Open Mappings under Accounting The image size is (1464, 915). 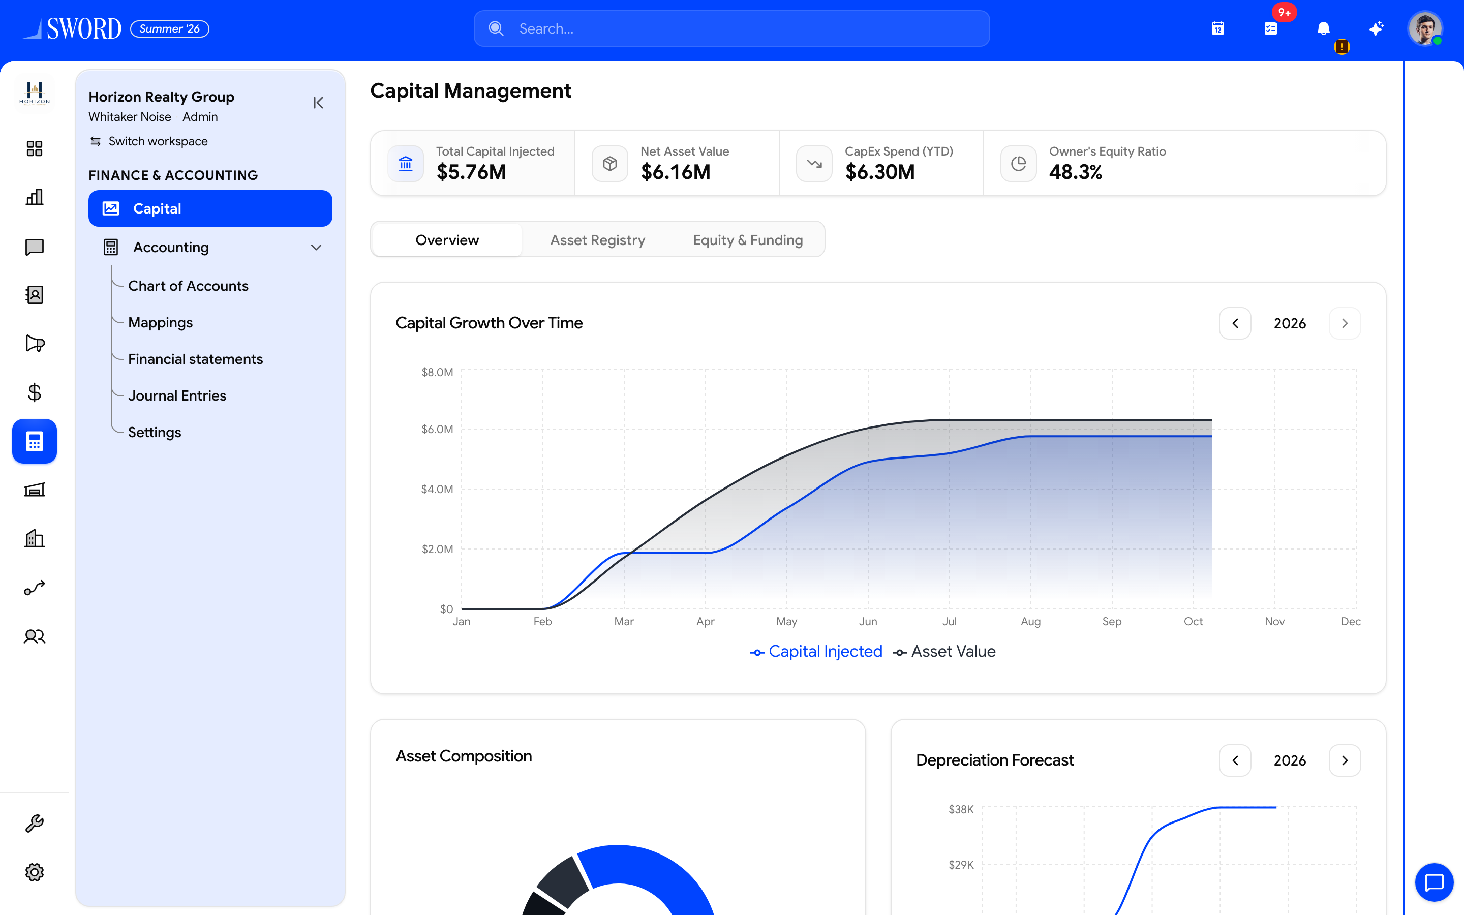coord(160,323)
